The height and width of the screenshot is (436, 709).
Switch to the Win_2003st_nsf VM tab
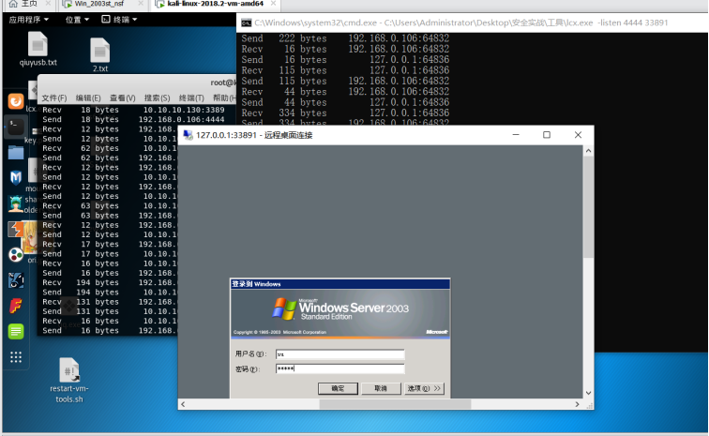point(99,4)
